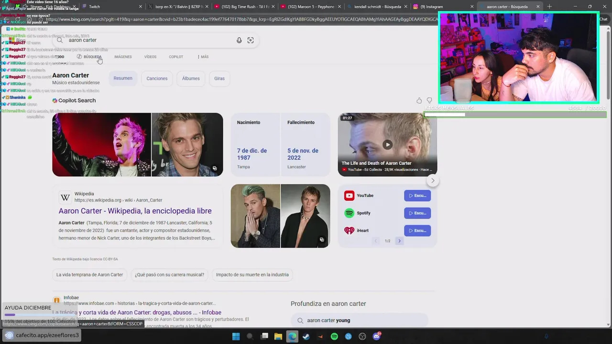
Task: Select the Búsqueda search tab
Action: coord(89,57)
